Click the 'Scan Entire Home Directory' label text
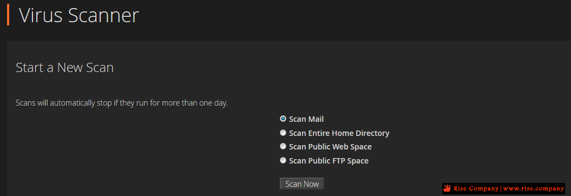 point(339,133)
